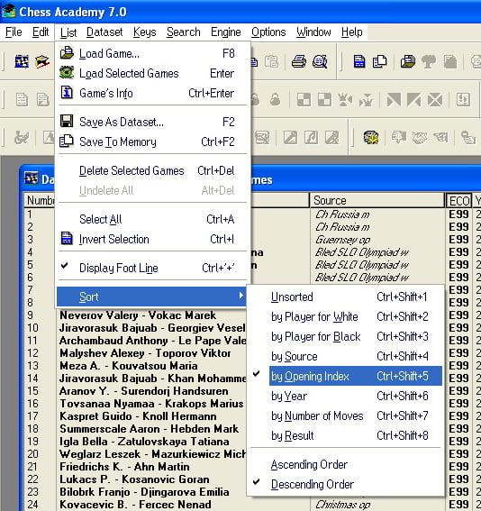Click the chessboard icon in the top toolbar
Screen dimensions: 481x511
22,61
